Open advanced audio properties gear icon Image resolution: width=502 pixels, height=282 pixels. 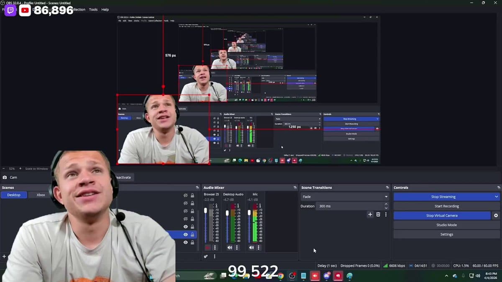206,257
